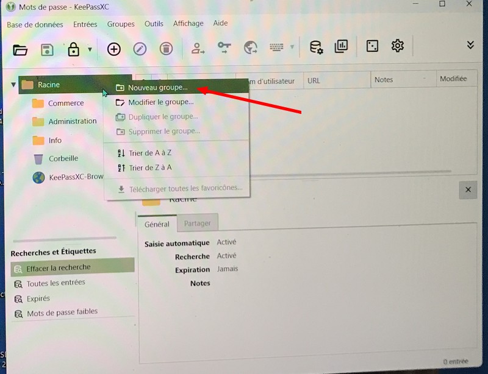Expand the toolbar overflow chevron
This screenshot has height=374, width=488.
tap(470, 45)
